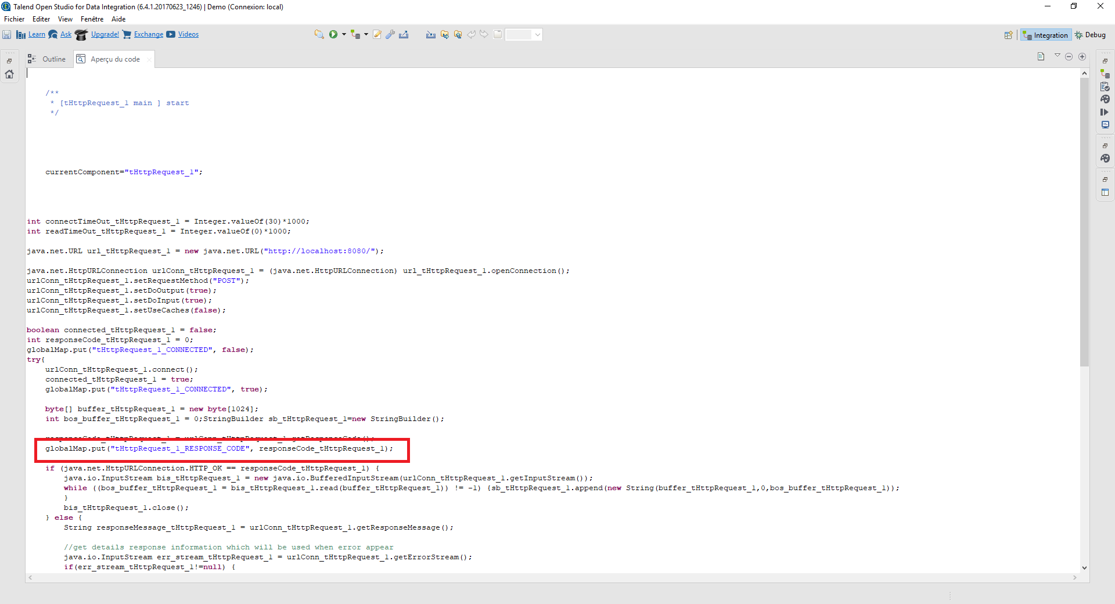Viewport: 1115px width, 604px height.
Task: Open the Job designer view in right sidebar
Action: [x=1105, y=74]
